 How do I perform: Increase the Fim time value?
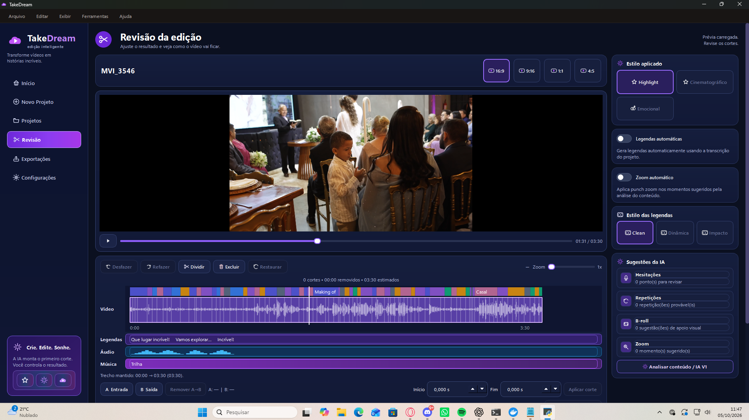[546, 389]
